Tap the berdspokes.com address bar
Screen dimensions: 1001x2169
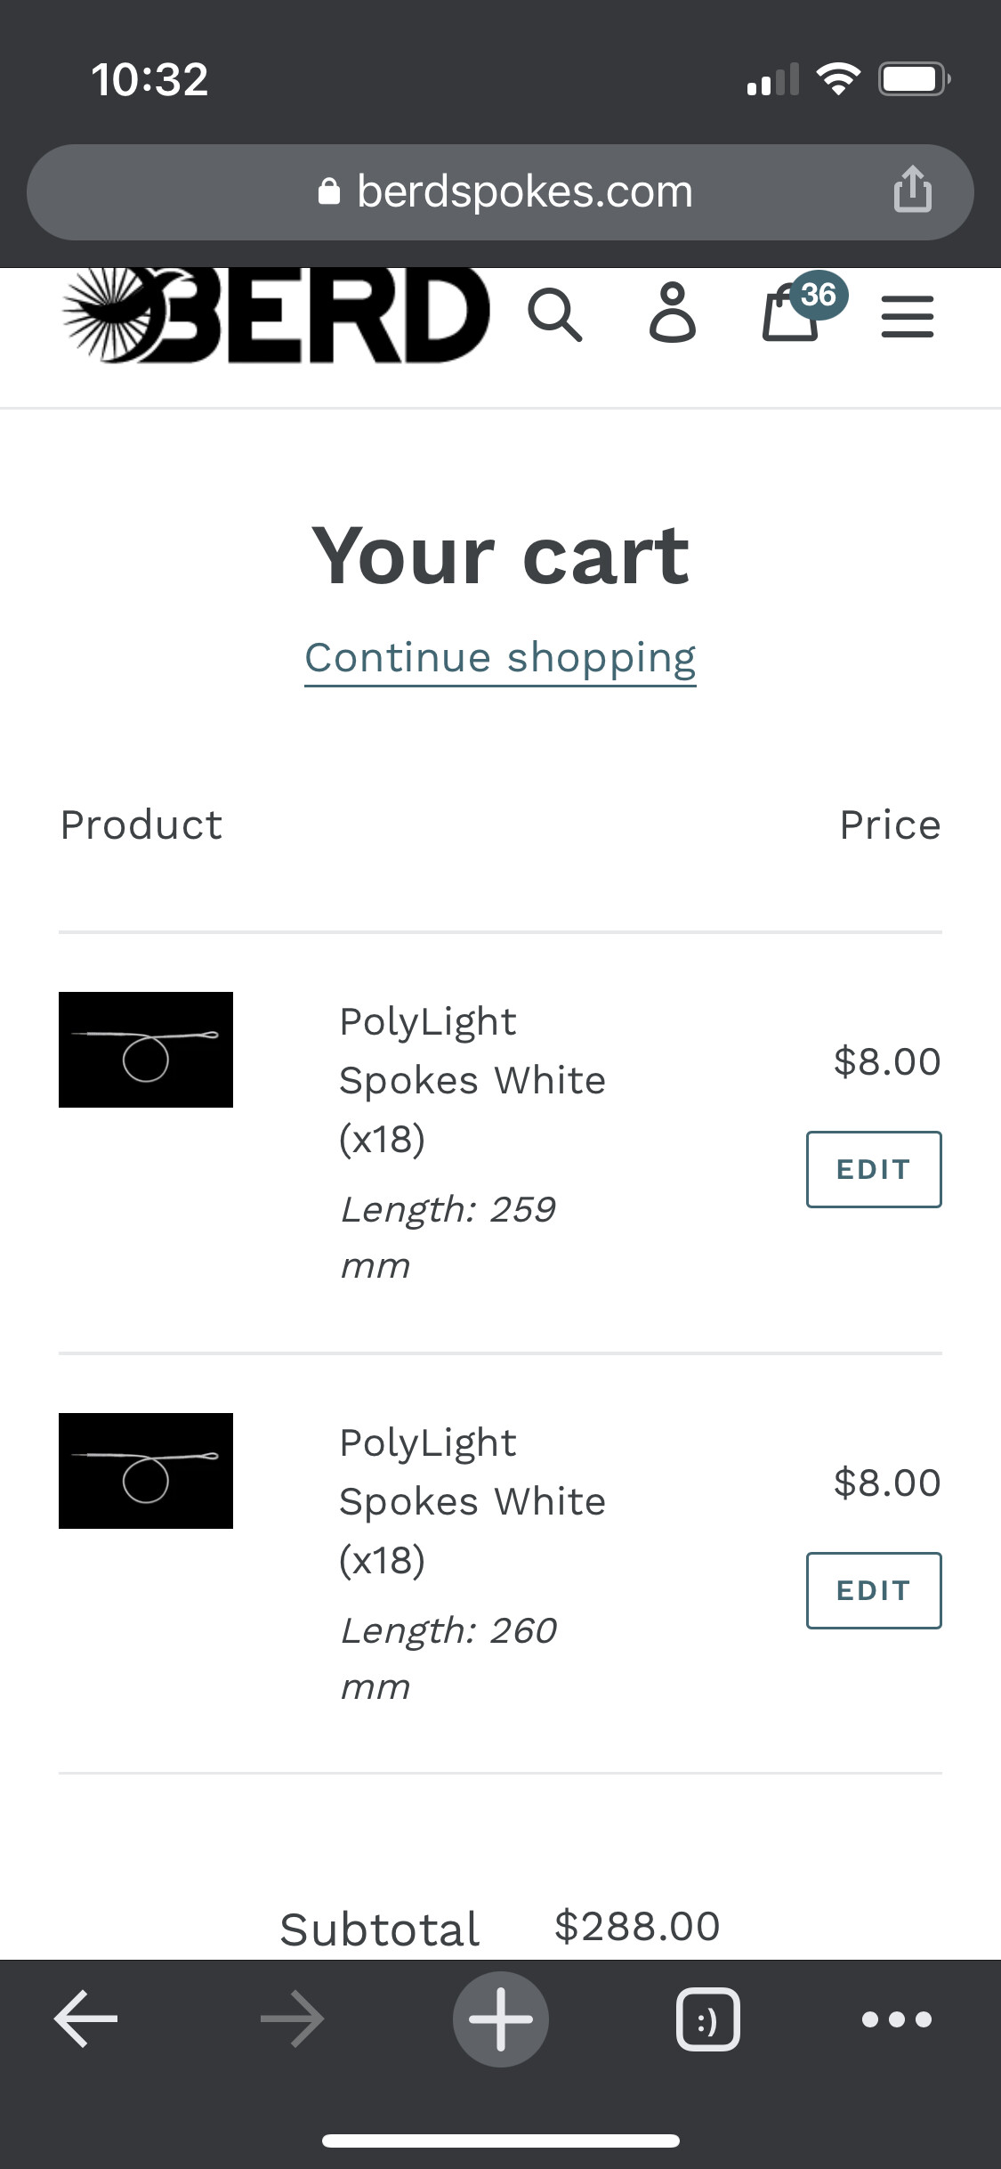click(x=504, y=191)
